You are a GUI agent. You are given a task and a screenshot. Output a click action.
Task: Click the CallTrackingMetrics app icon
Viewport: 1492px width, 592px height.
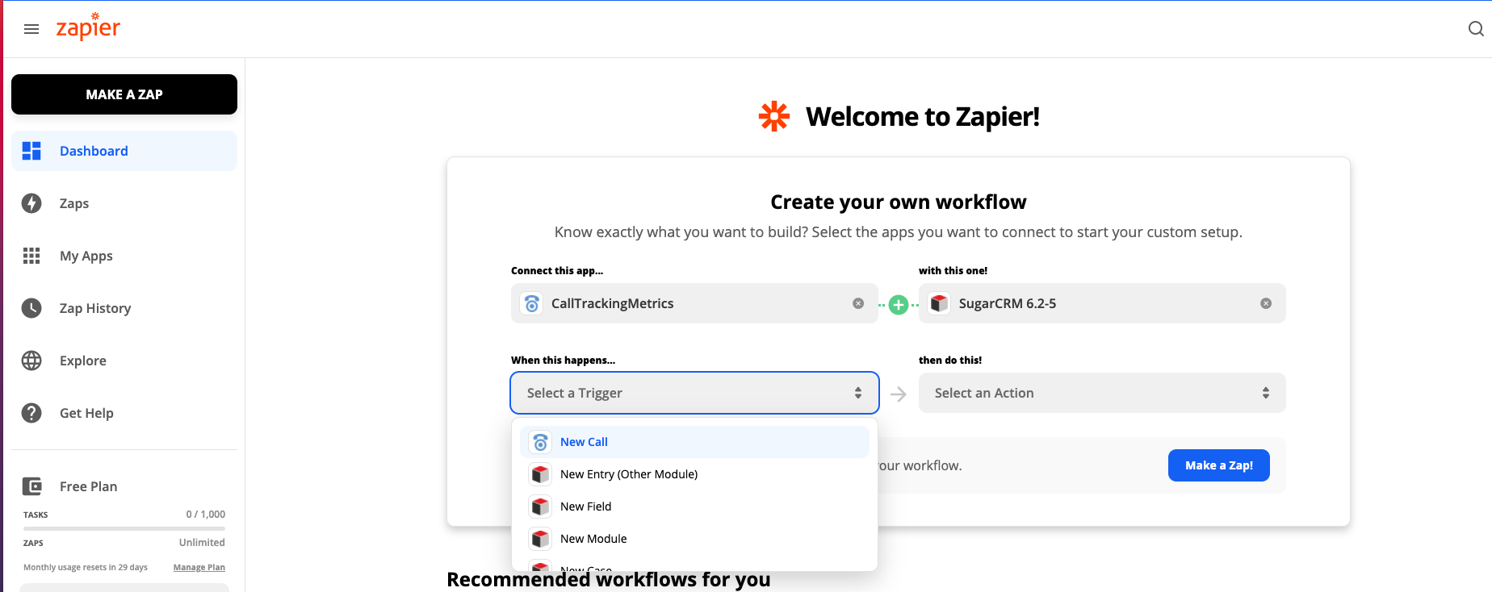click(531, 303)
